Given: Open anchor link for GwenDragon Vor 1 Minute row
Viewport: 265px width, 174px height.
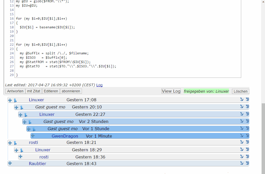Looking at the screenshot, I should (x=242, y=135).
